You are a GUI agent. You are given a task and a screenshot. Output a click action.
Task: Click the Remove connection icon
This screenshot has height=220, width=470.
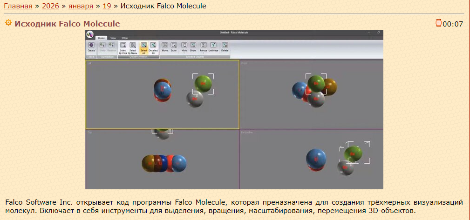(x=111, y=45)
